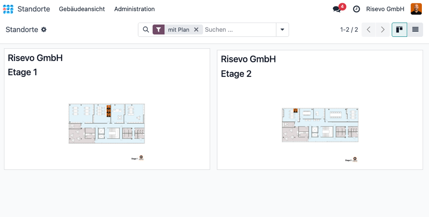
Task: Open the messages conversation icon
Action: pyautogui.click(x=336, y=9)
